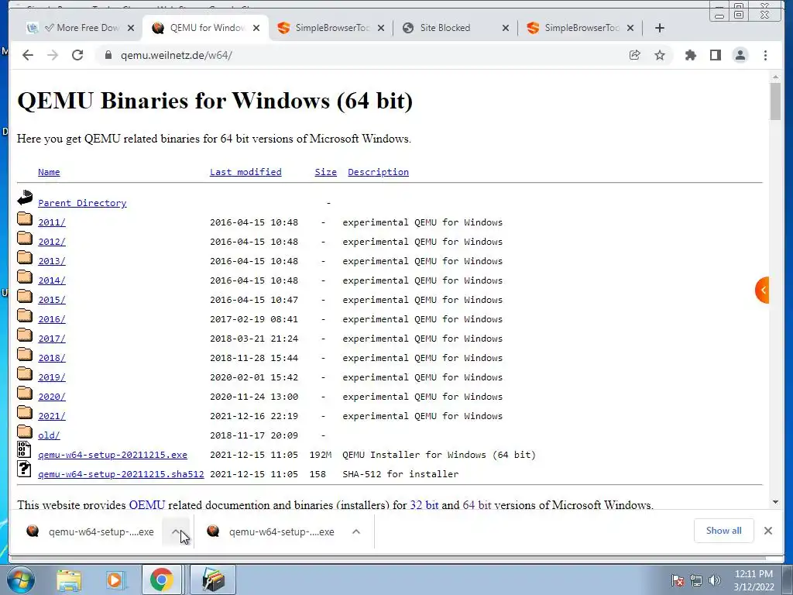Viewport: 793px width, 595px height.
Task: Open qemu-w64-setup-20211215.sha512 link
Action: (121, 474)
